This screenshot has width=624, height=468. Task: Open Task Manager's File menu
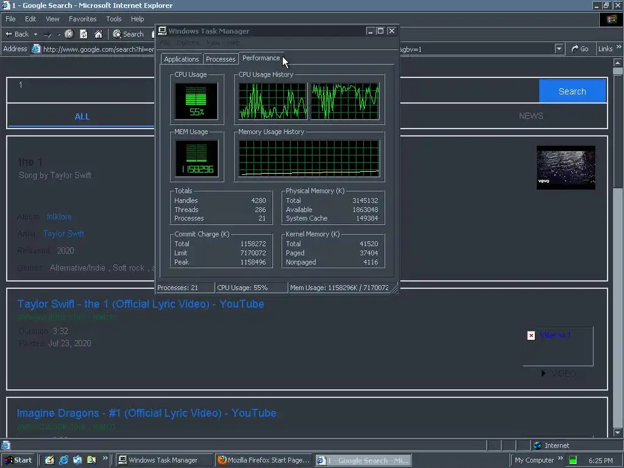point(165,43)
